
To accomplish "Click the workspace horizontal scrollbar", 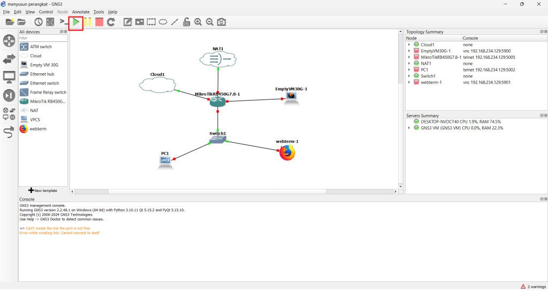I will pyautogui.click(x=233, y=191).
